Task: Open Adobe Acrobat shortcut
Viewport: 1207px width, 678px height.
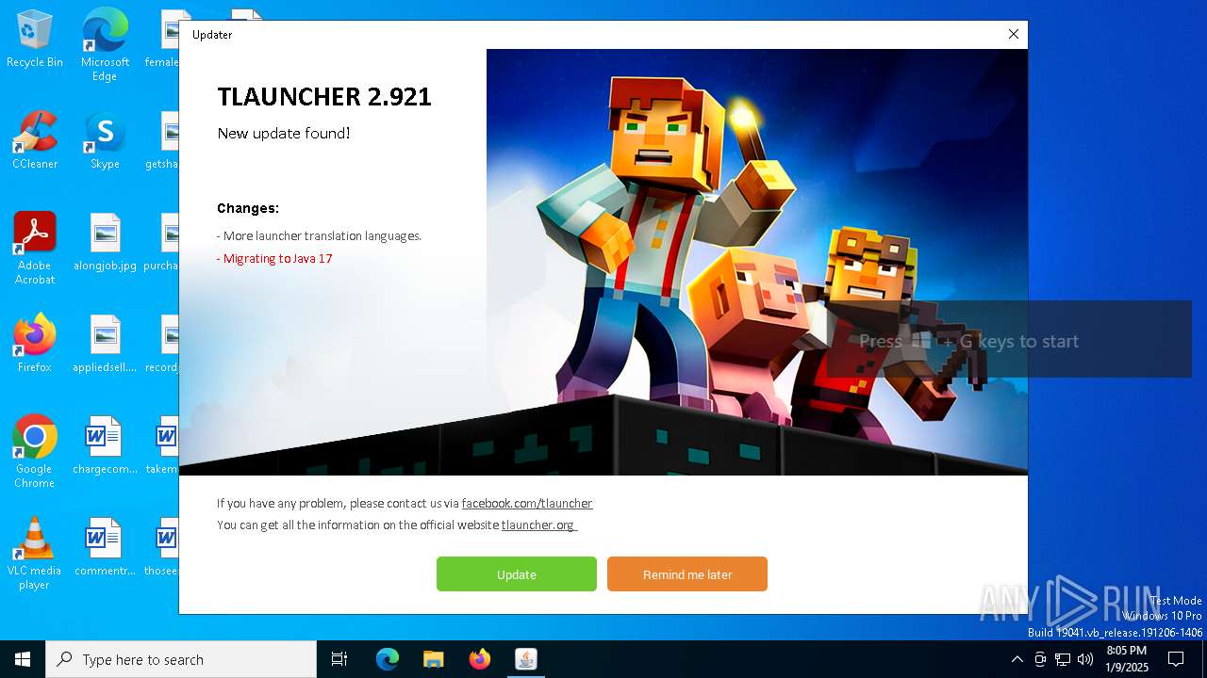Action: (35, 249)
